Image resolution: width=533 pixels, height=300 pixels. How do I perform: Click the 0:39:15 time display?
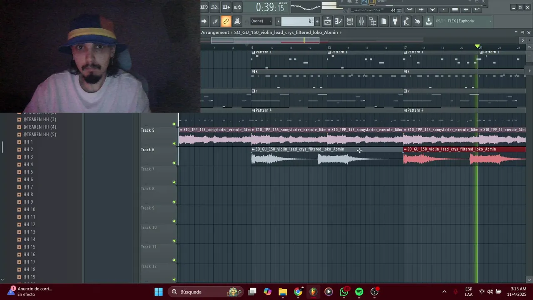270,7
